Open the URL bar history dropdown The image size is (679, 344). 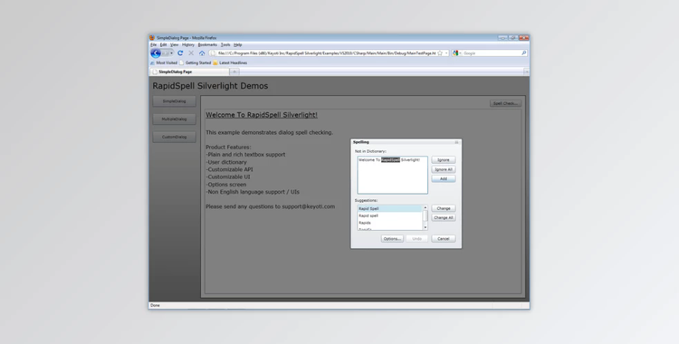tap(446, 53)
